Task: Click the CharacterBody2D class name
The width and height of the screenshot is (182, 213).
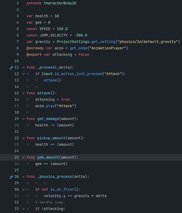Action: tap(60, 3)
